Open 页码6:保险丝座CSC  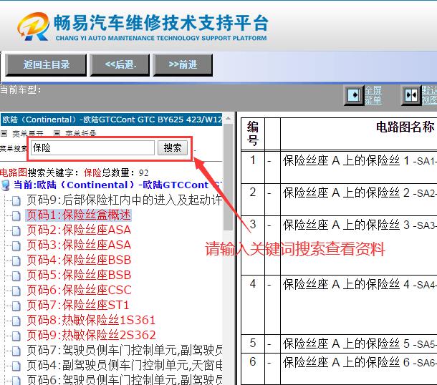click(79, 290)
